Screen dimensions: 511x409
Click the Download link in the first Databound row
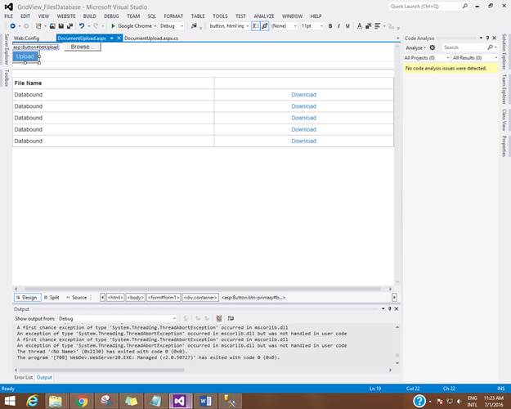(303, 95)
